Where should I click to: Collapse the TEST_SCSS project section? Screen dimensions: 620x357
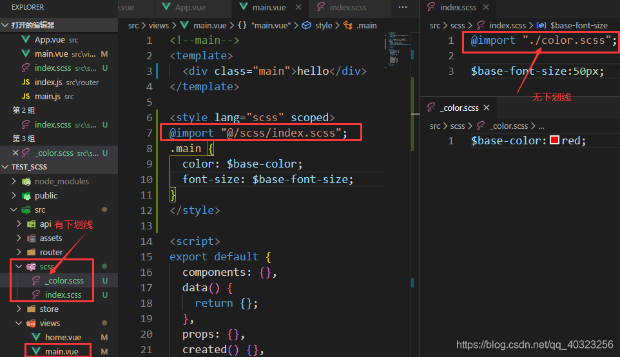click(5, 167)
